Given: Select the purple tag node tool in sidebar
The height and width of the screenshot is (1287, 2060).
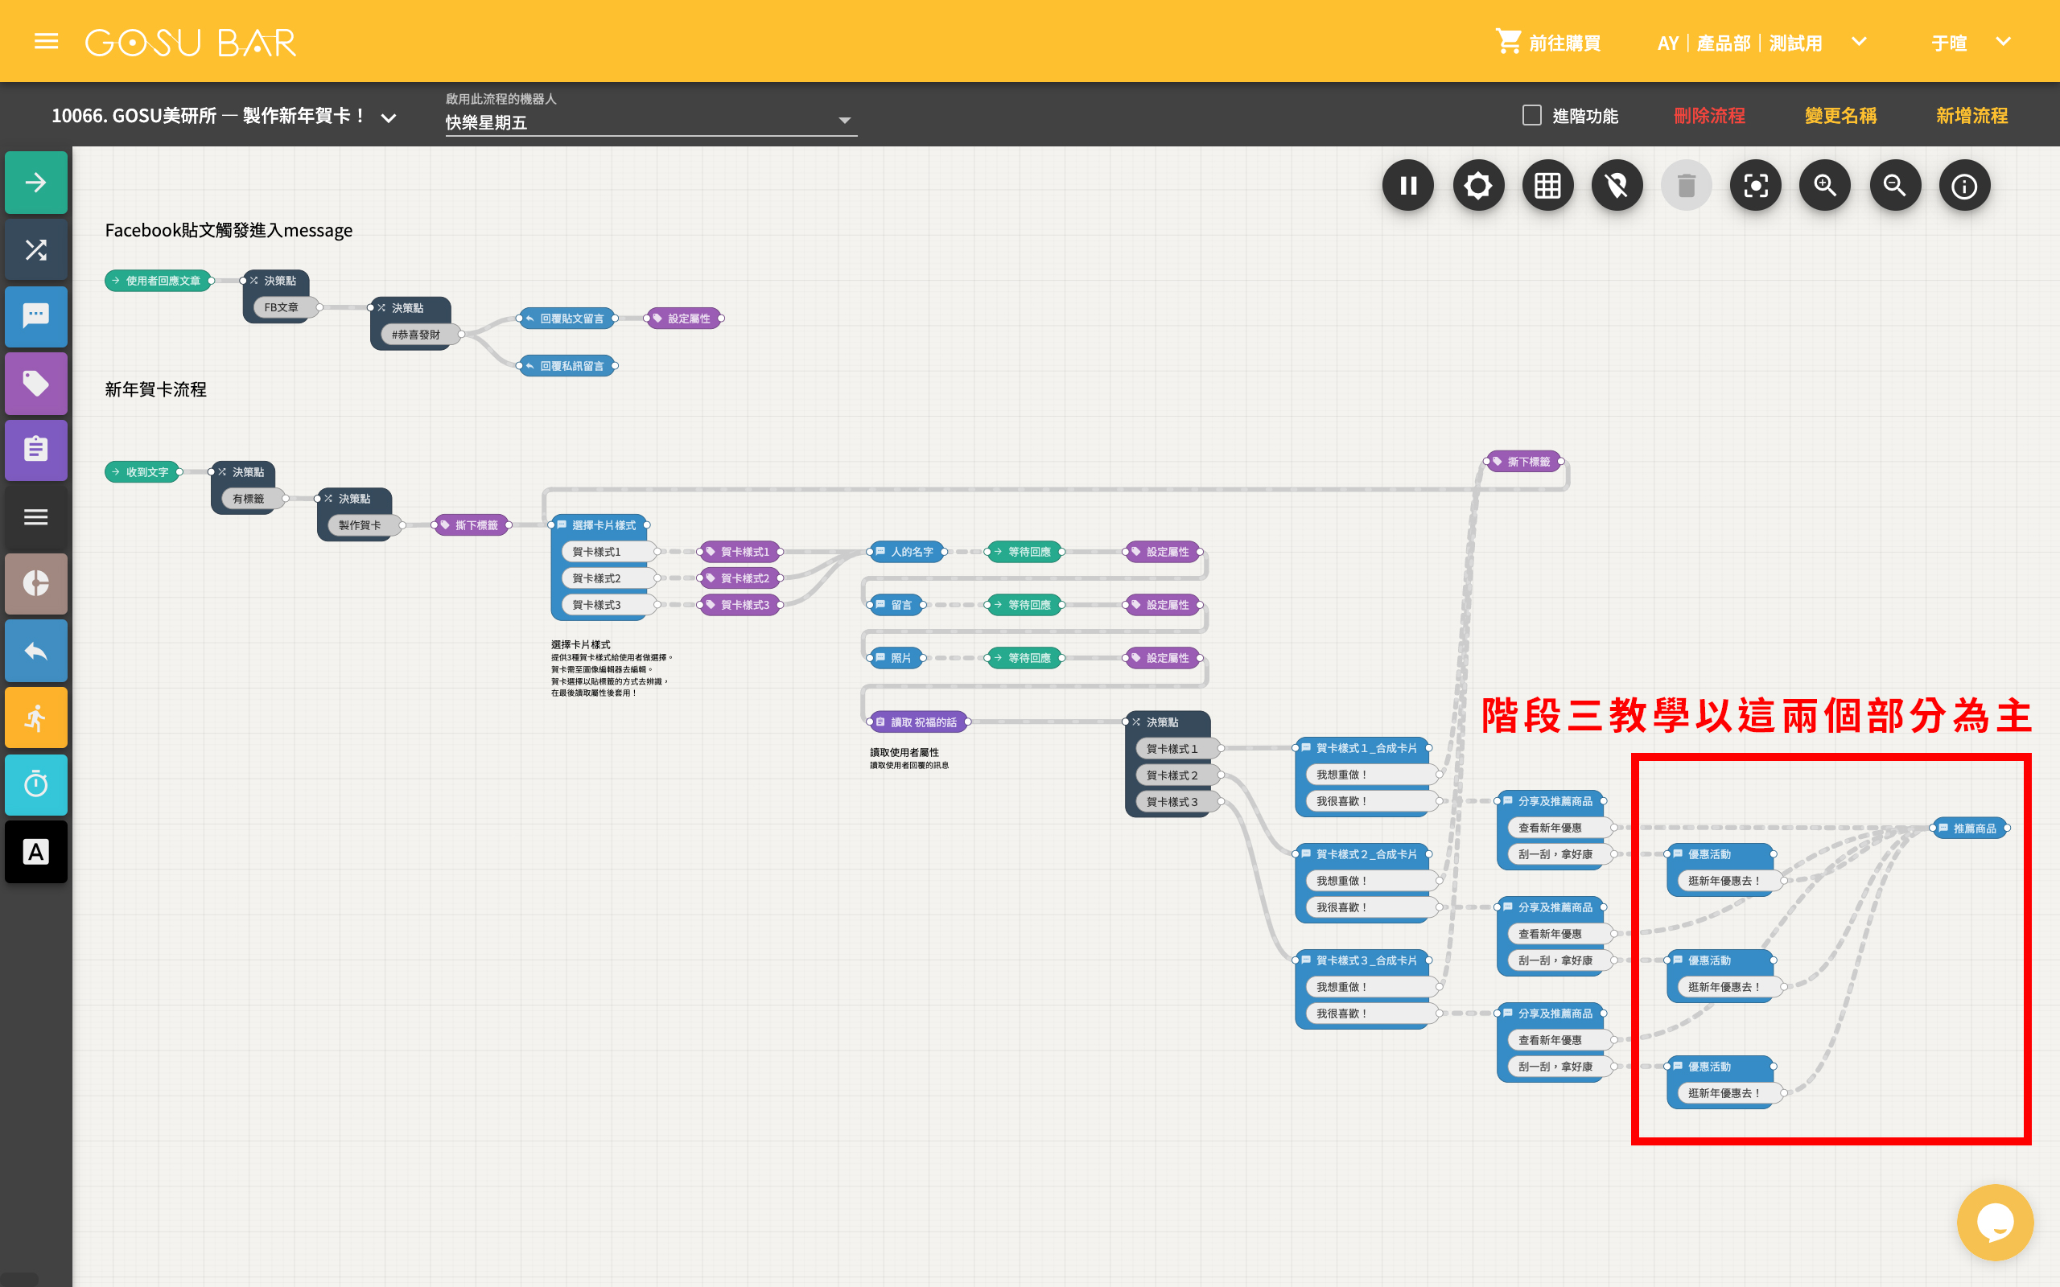Looking at the screenshot, I should [35, 384].
